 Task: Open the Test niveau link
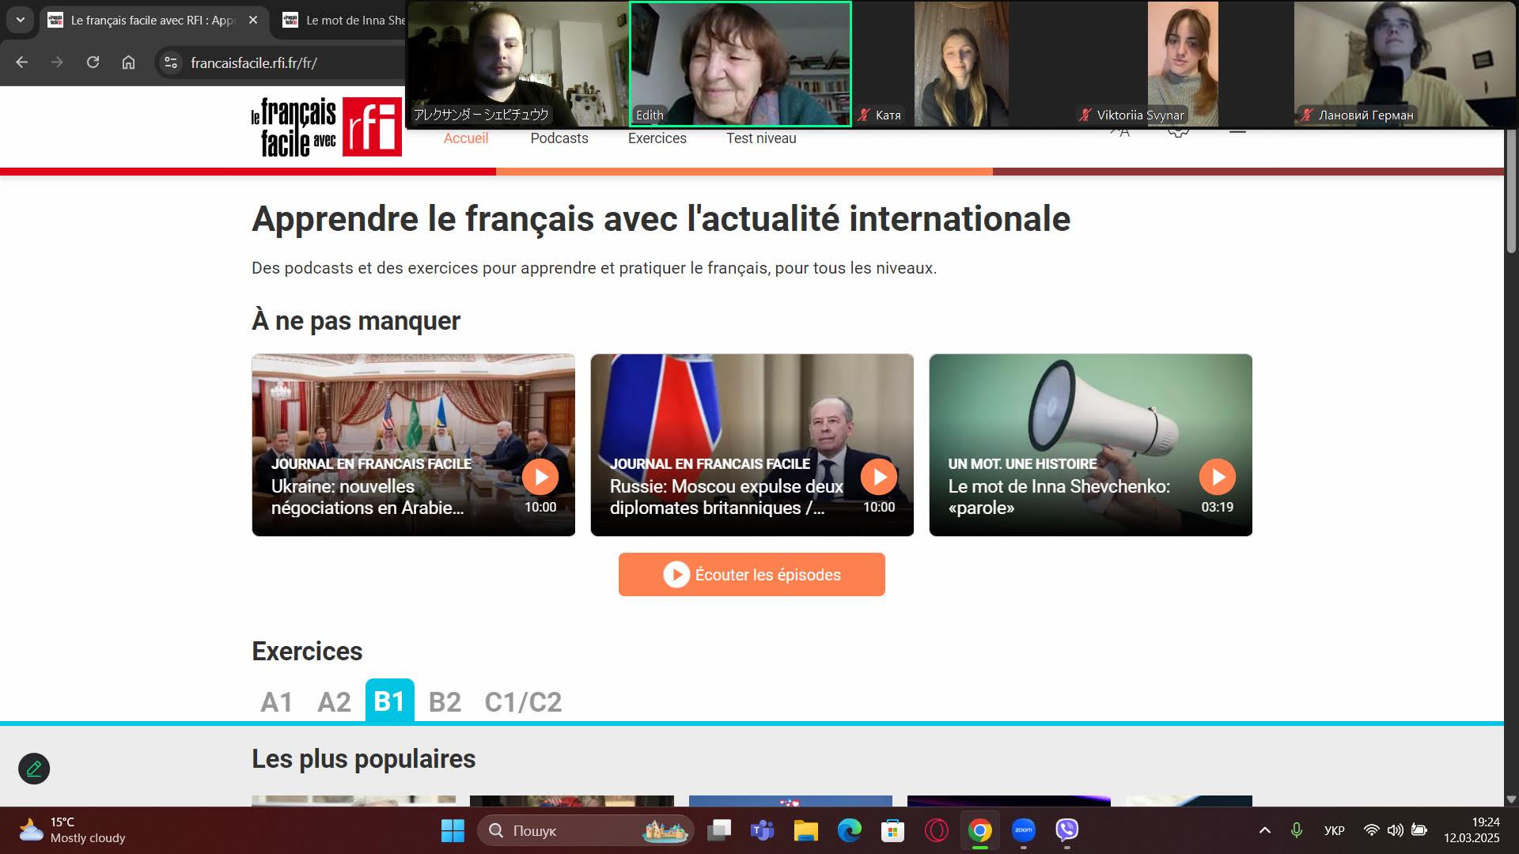click(x=760, y=138)
